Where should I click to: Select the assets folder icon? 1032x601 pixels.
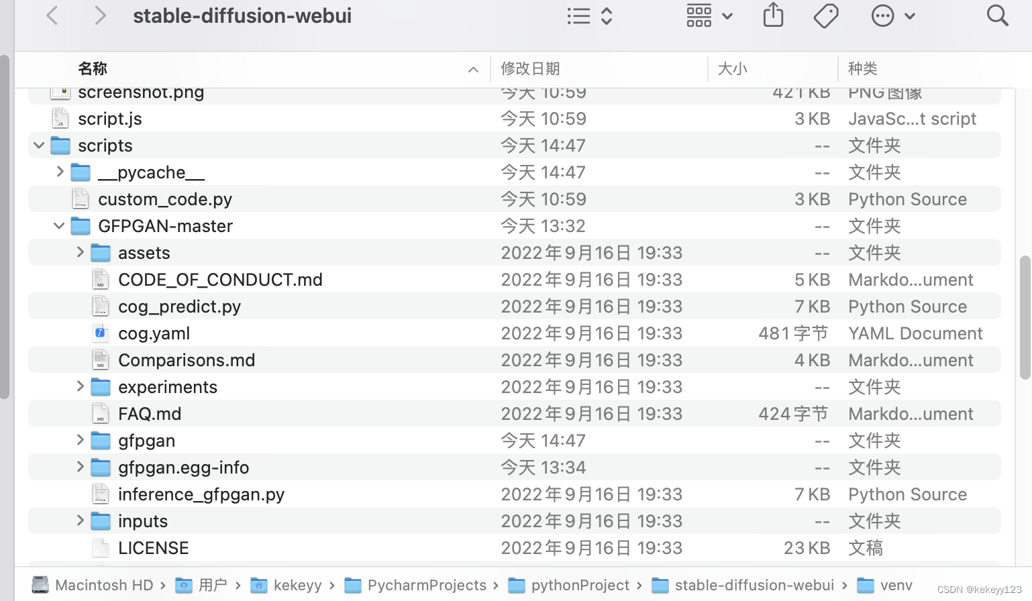[101, 252]
